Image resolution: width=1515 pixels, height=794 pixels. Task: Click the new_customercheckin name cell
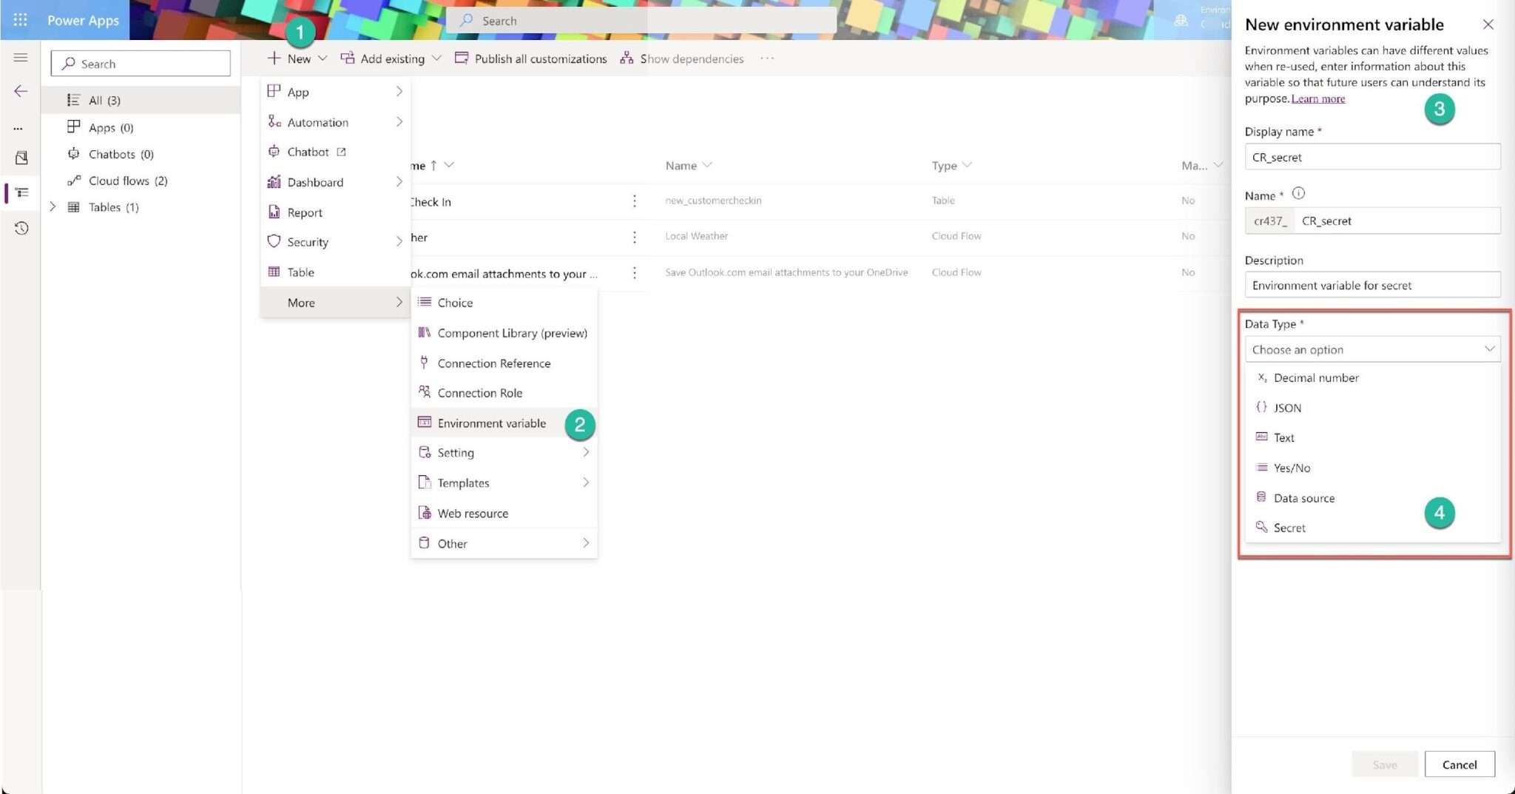pos(713,201)
